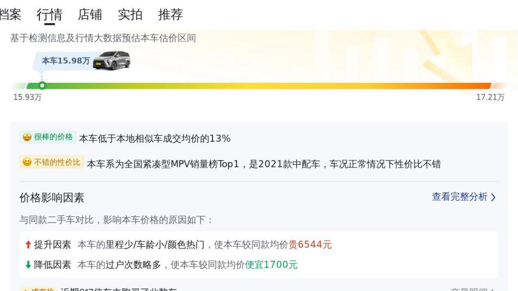Click the orange high-price end of valuation bar
Viewport: 518px width, 291px height.
482,86
